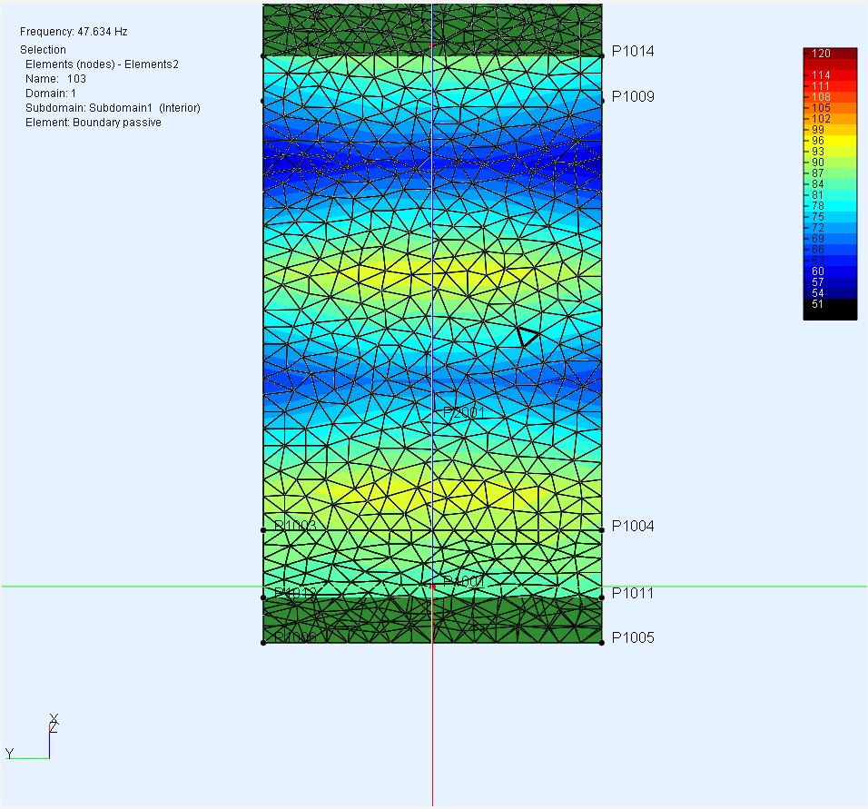868x809 pixels.
Task: Click the bold highlighted triangle mesh element
Action: 526,336
